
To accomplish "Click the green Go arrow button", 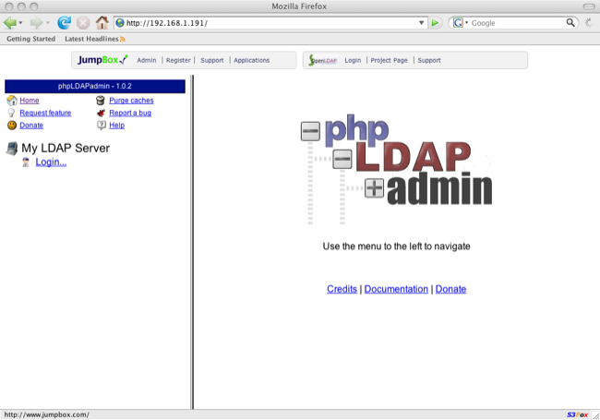I will (435, 23).
